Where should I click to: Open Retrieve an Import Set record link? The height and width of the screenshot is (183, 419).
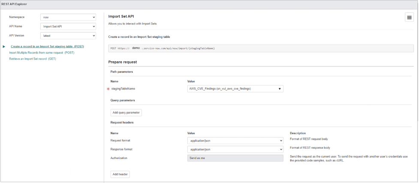33,59
